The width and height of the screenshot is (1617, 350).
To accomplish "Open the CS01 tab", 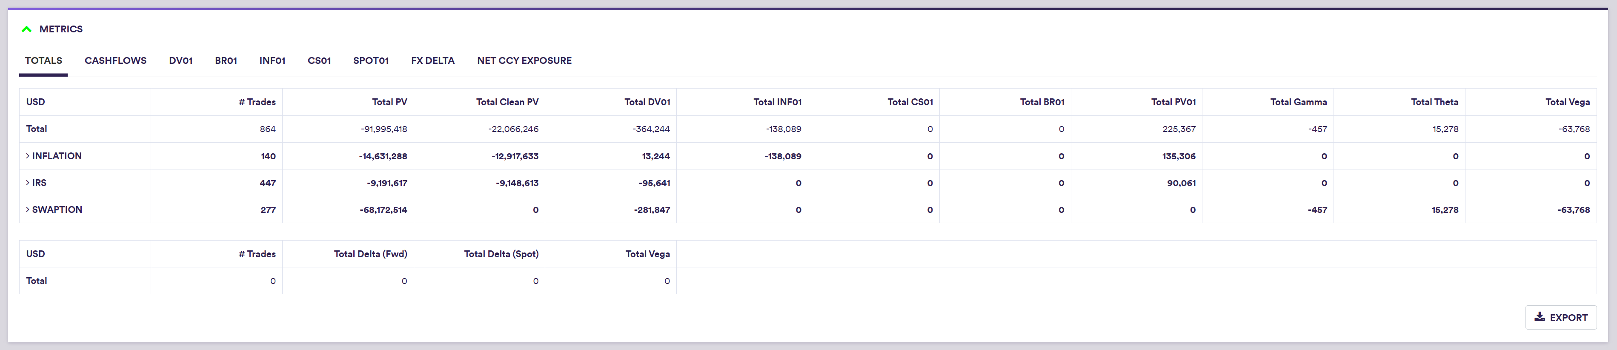I will 319,61.
